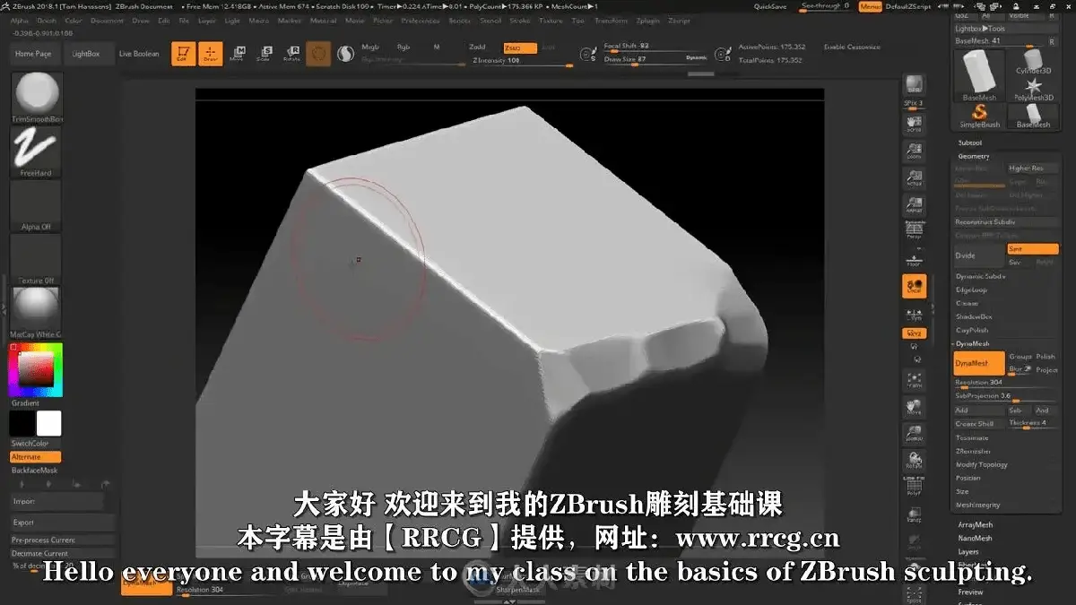
Task: Collapse the Geometry section
Action: [974, 157]
